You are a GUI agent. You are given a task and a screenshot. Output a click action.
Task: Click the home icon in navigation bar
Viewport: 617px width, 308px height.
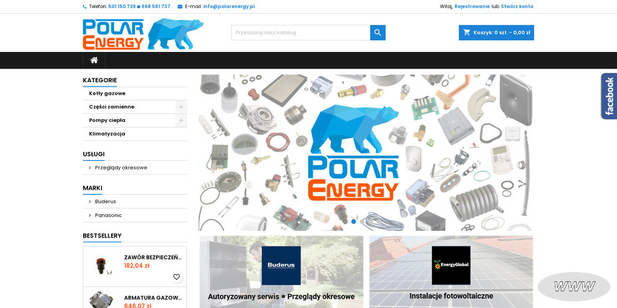click(94, 60)
